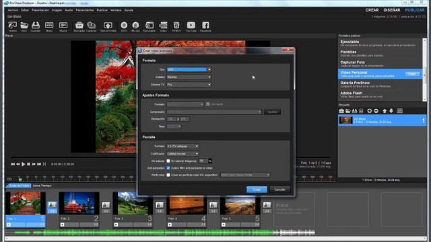The width and height of the screenshot is (431, 242).
Task: Open the Presentación menu
Action: point(40,10)
